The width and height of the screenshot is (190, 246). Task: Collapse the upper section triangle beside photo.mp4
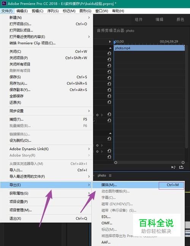point(110,48)
